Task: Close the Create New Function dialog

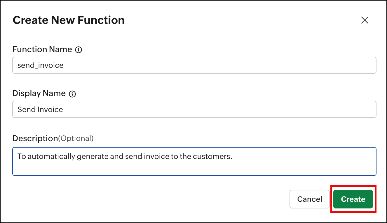Action: [x=365, y=20]
